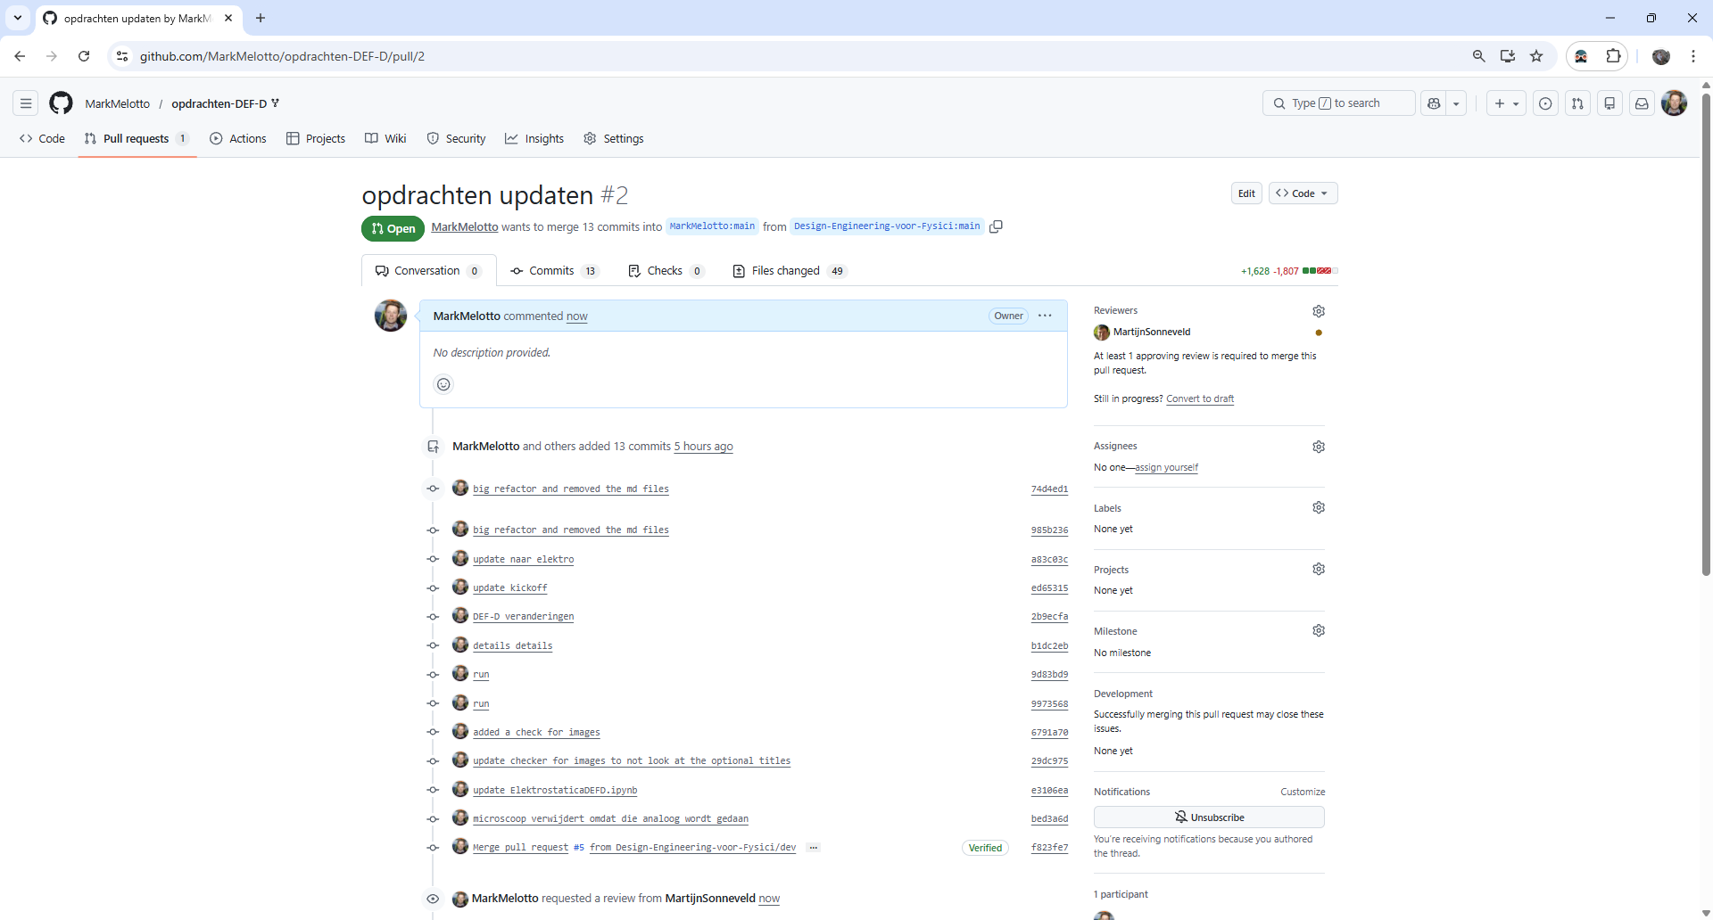The height and width of the screenshot is (920, 1713).
Task: Open the Projects repository tab
Action: pos(316,138)
